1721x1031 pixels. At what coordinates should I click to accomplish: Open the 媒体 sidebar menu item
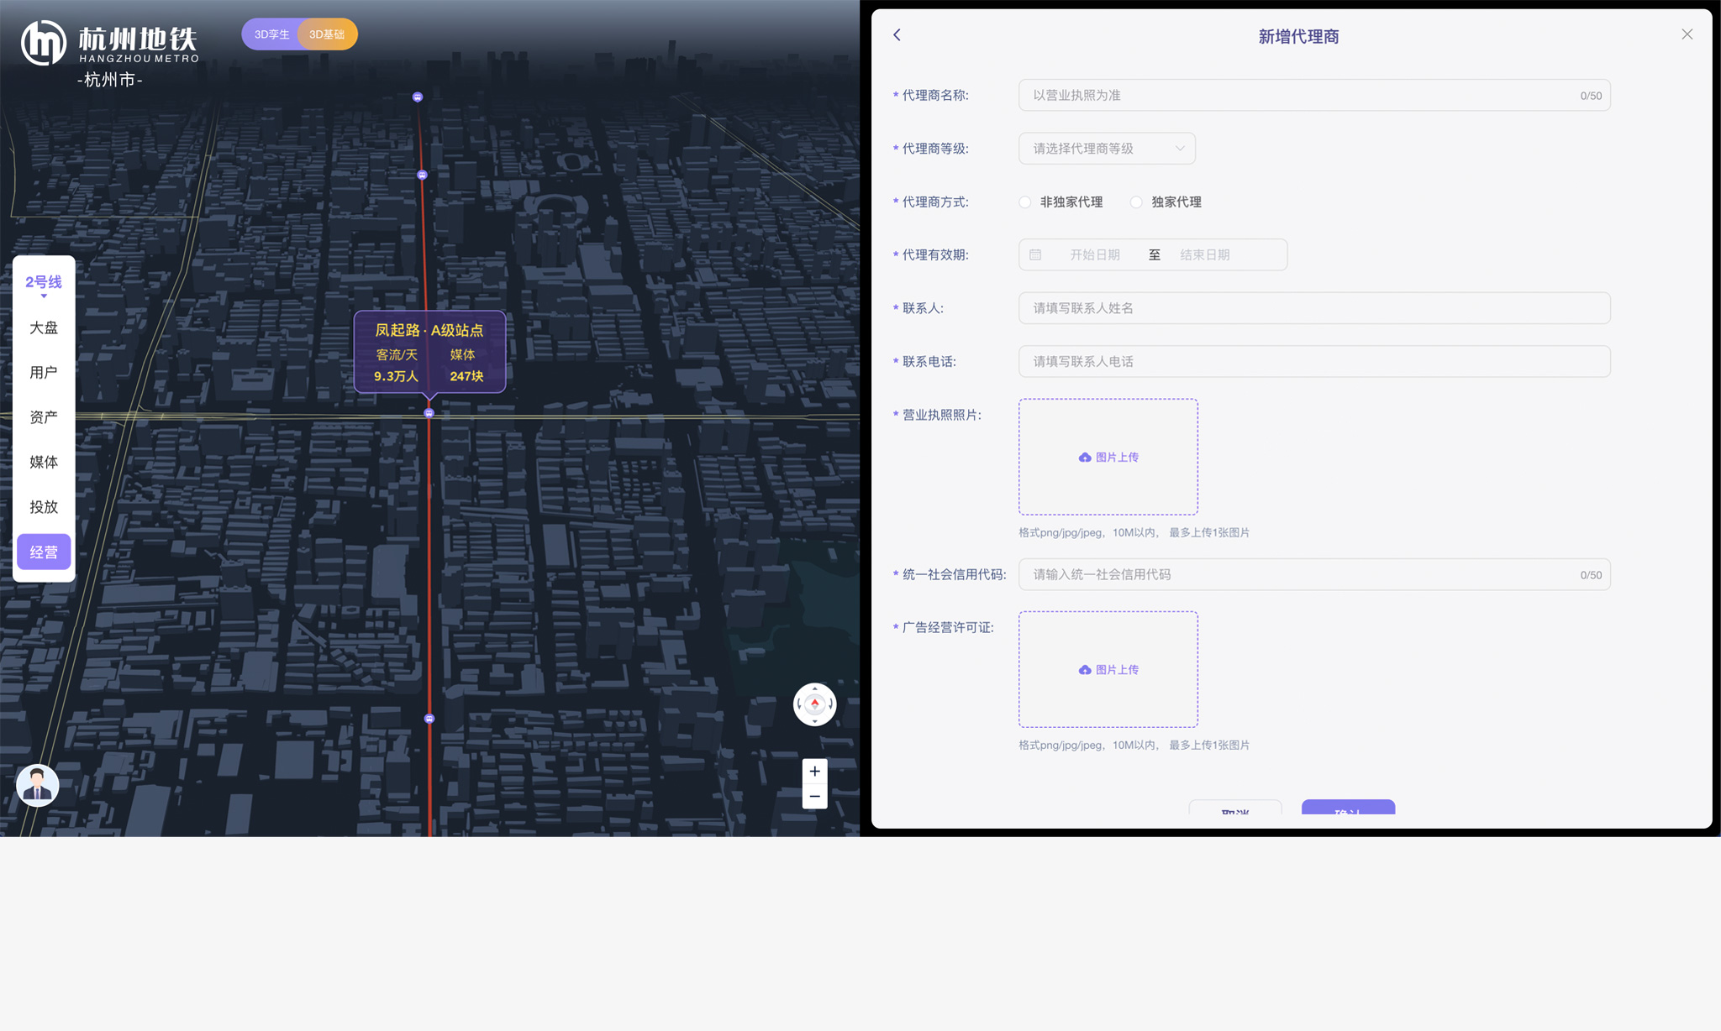44,462
